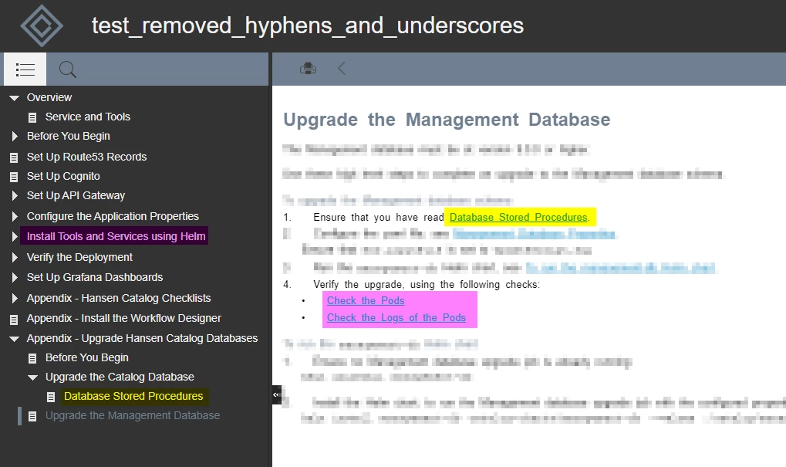Screen dimensions: 786x467
Task: Open the table of contents tab
Action: point(25,69)
